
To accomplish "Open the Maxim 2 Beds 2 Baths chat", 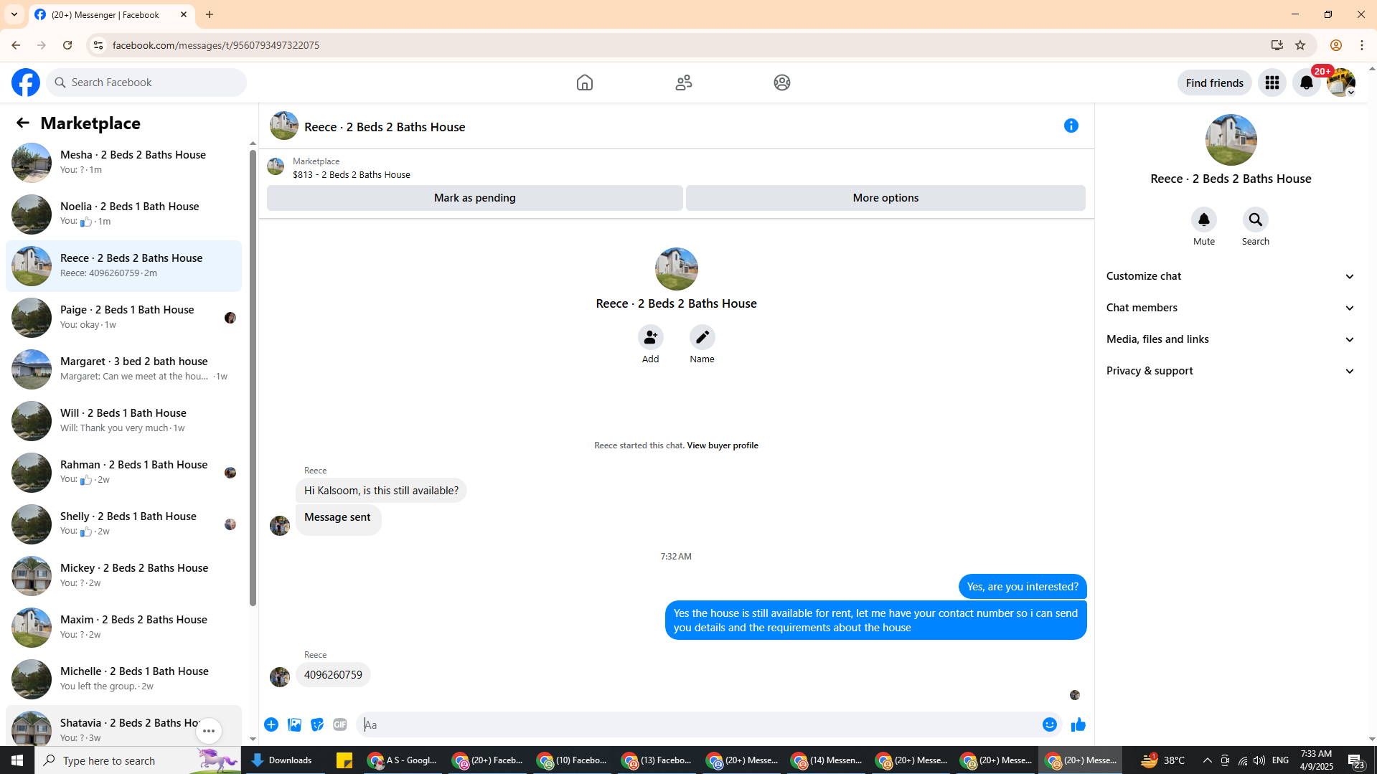I will 123,628.
